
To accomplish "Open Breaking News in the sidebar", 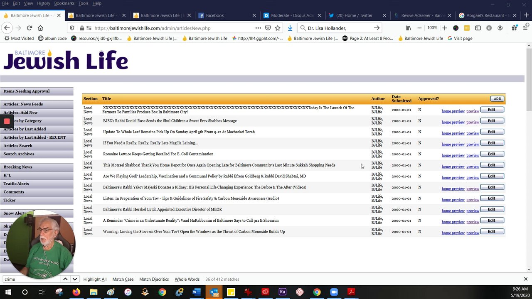I will point(37,167).
